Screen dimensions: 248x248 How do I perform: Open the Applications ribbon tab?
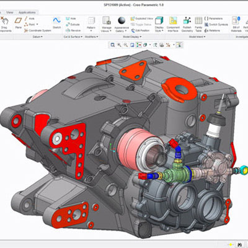27,12
